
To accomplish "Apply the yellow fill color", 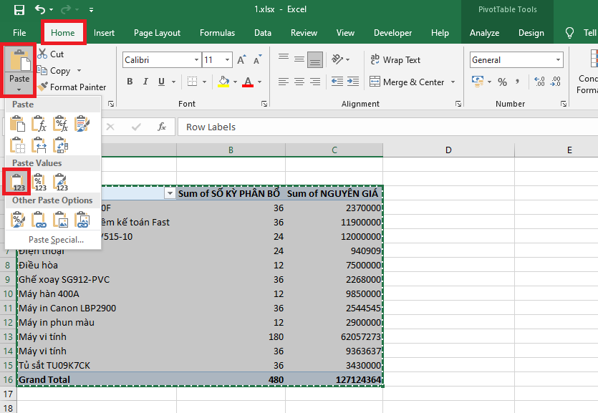I will 223,82.
